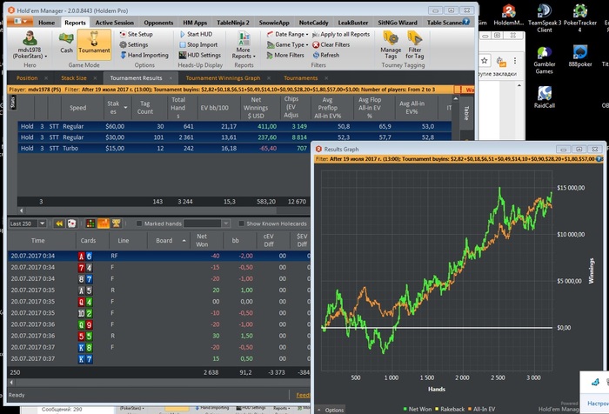Open the help icon in Hold'em Manager ribbon

click(x=466, y=22)
